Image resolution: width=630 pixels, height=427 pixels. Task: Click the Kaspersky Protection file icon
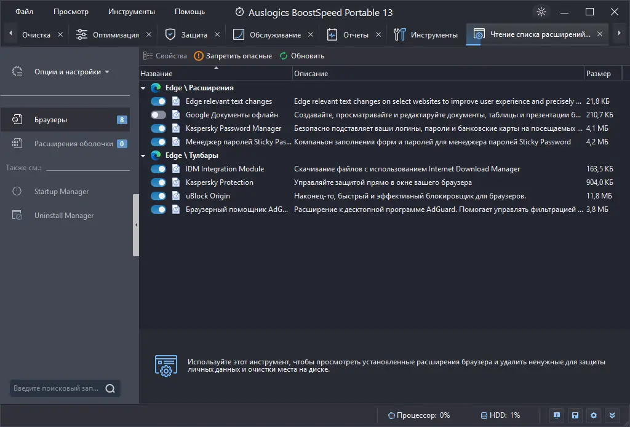[x=176, y=182]
